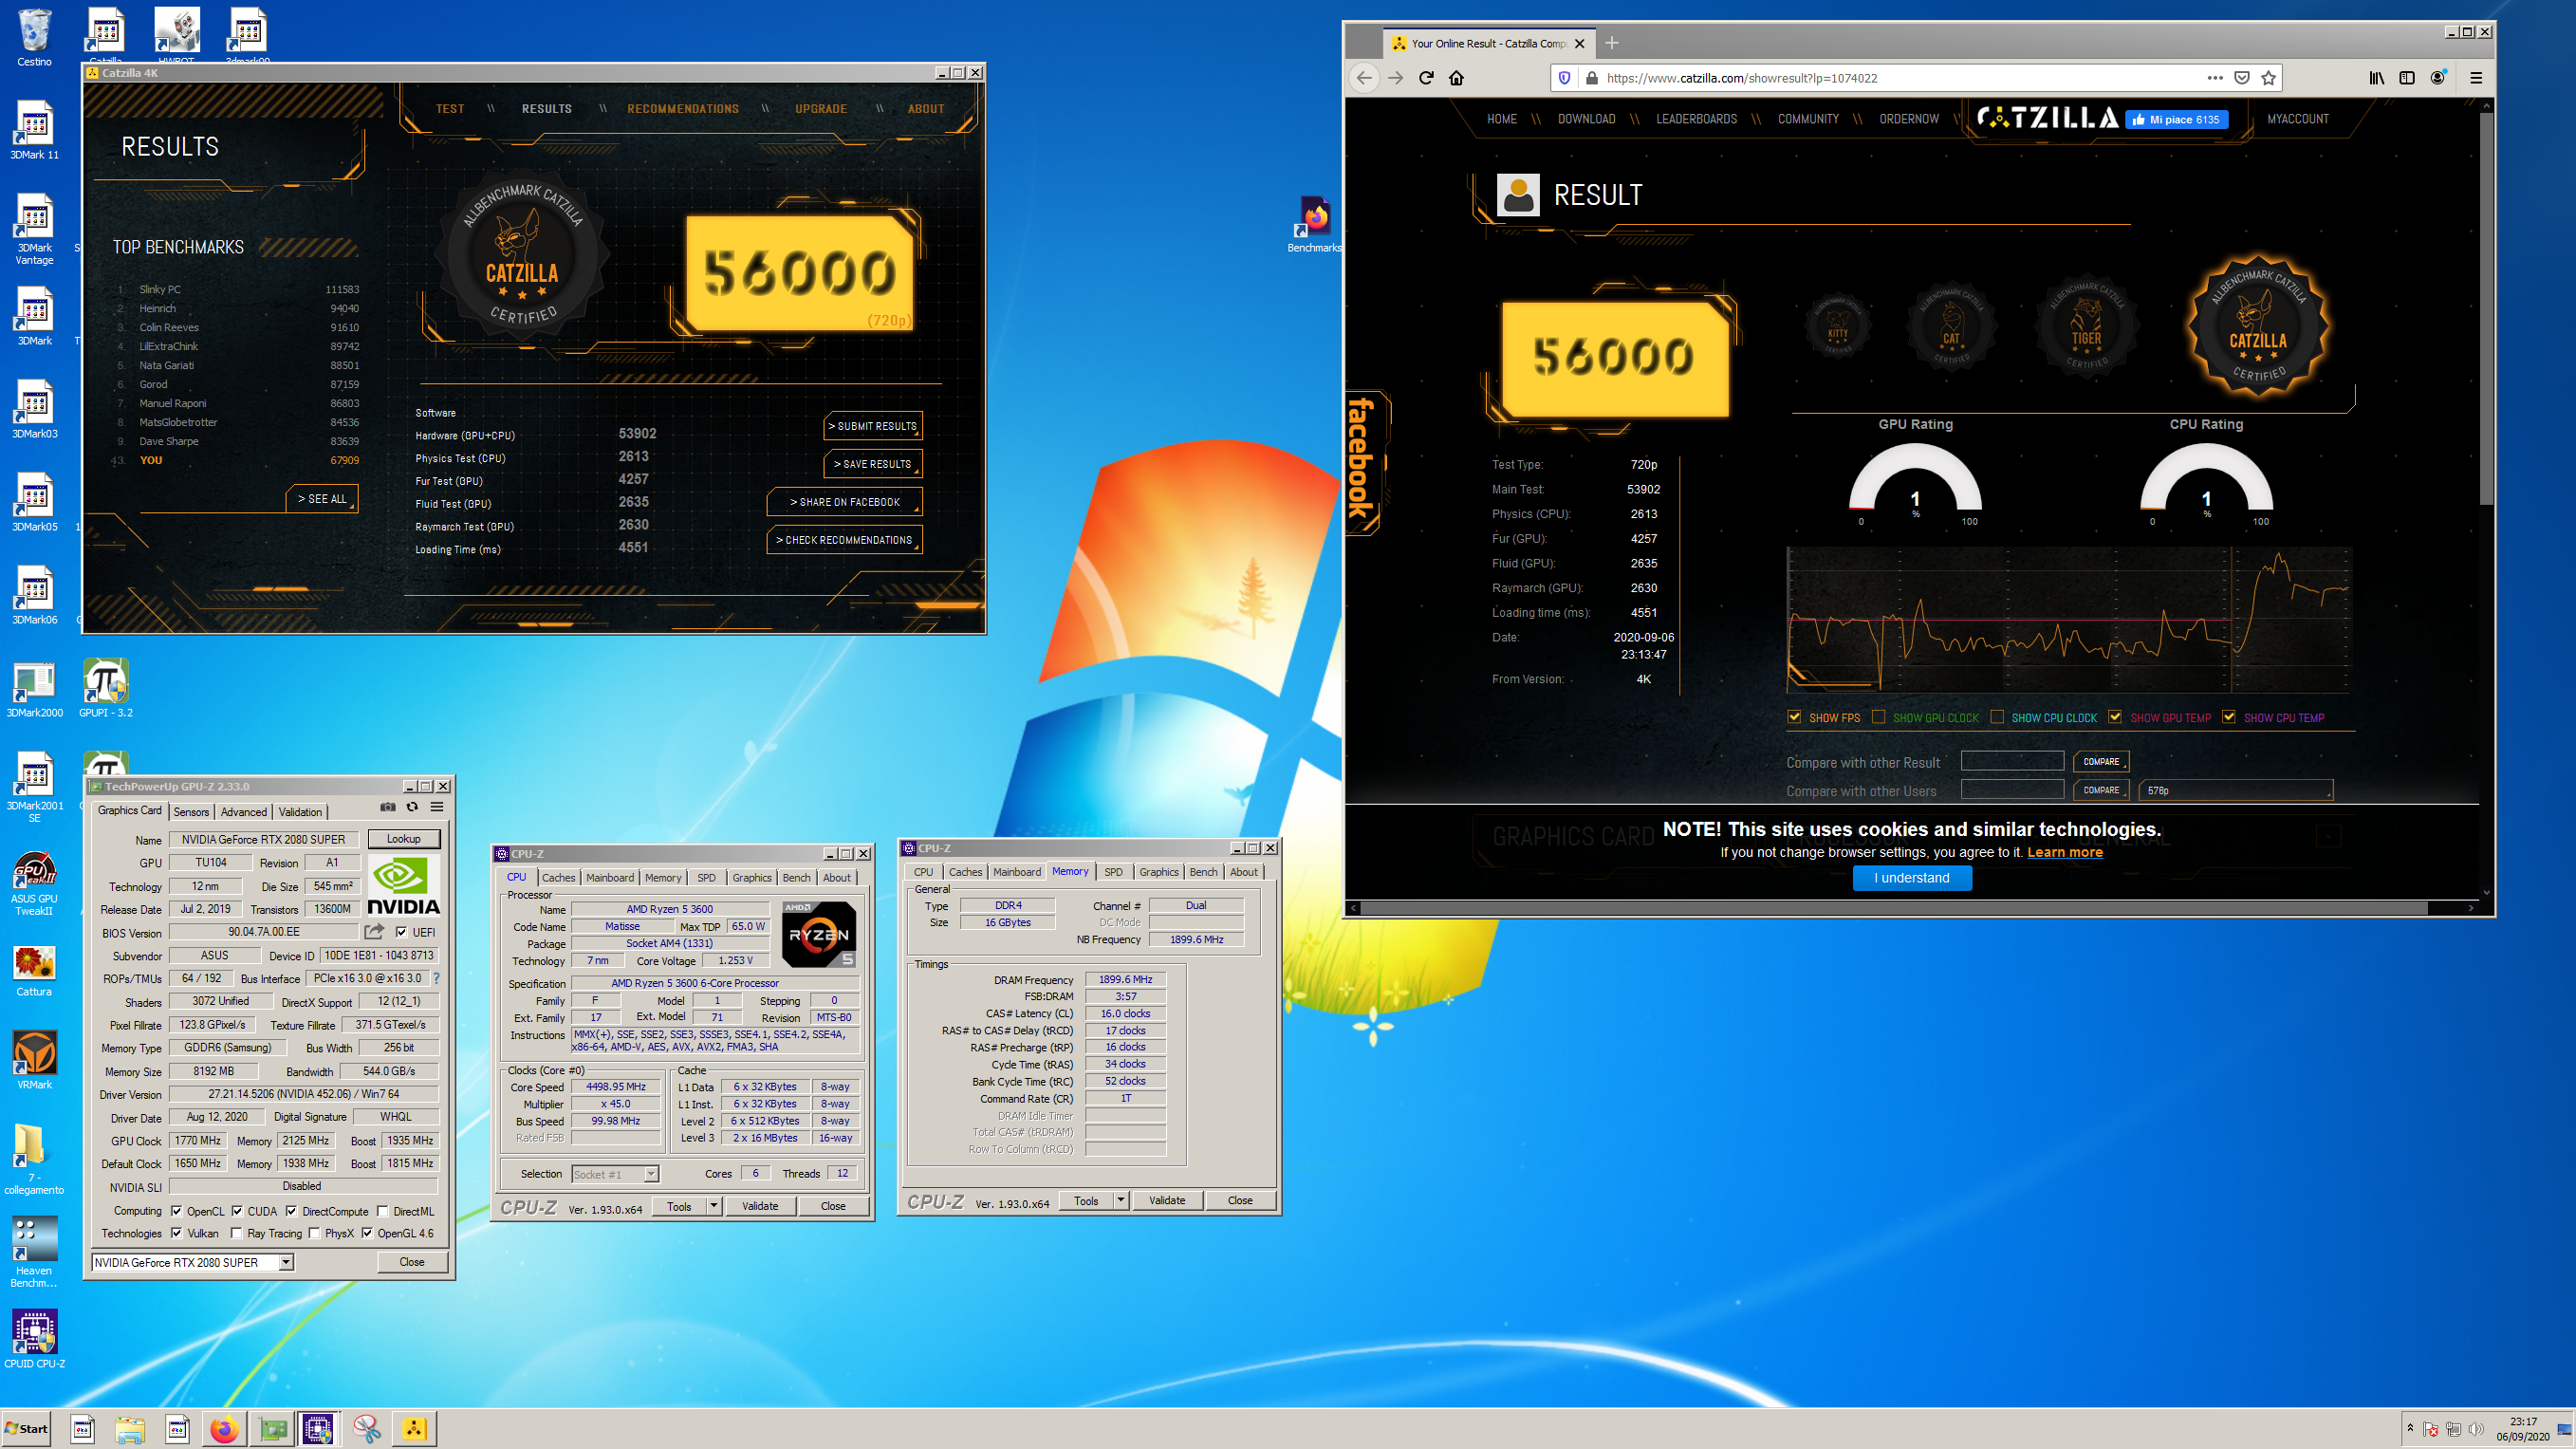Image resolution: width=2576 pixels, height=1449 pixels.
Task: Click the Validate button in CPU-Z CPU window
Action: tap(760, 1206)
